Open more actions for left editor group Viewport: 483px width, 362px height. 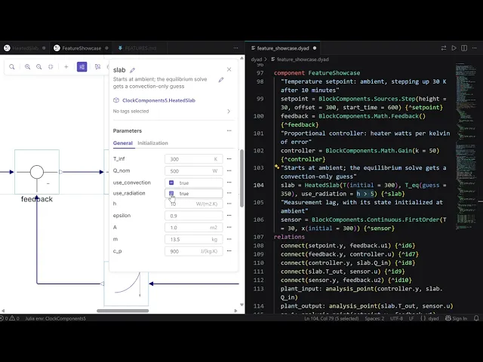[235, 48]
